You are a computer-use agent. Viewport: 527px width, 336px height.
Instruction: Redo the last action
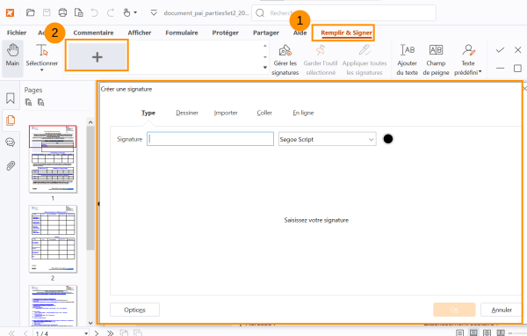point(111,13)
